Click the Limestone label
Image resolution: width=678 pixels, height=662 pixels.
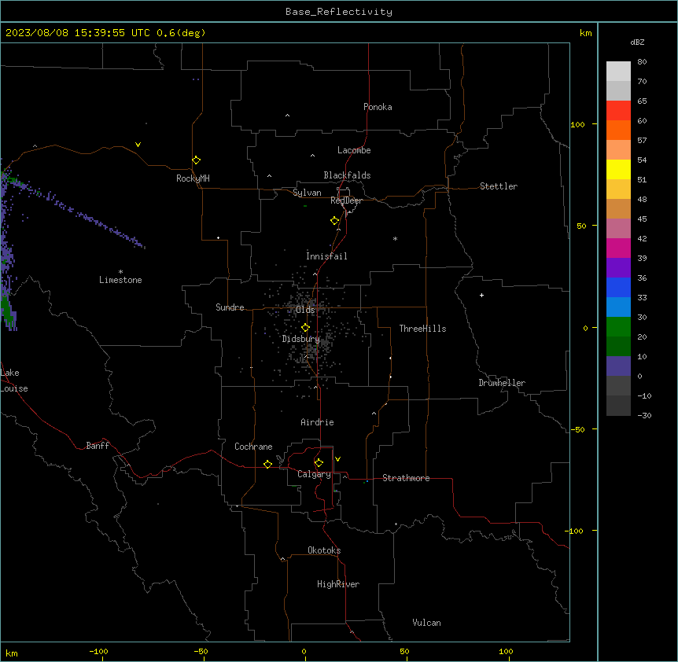(x=120, y=280)
